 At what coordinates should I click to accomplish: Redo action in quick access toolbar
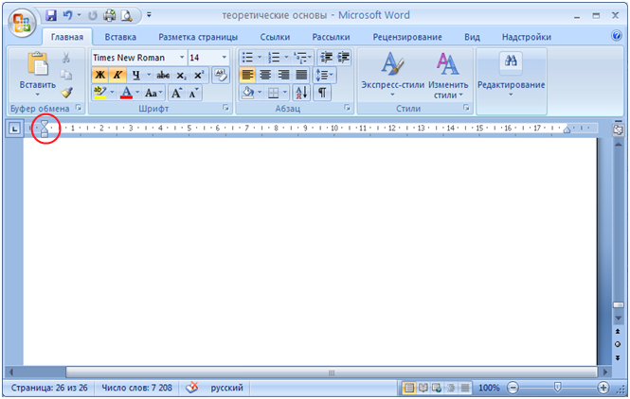click(93, 16)
